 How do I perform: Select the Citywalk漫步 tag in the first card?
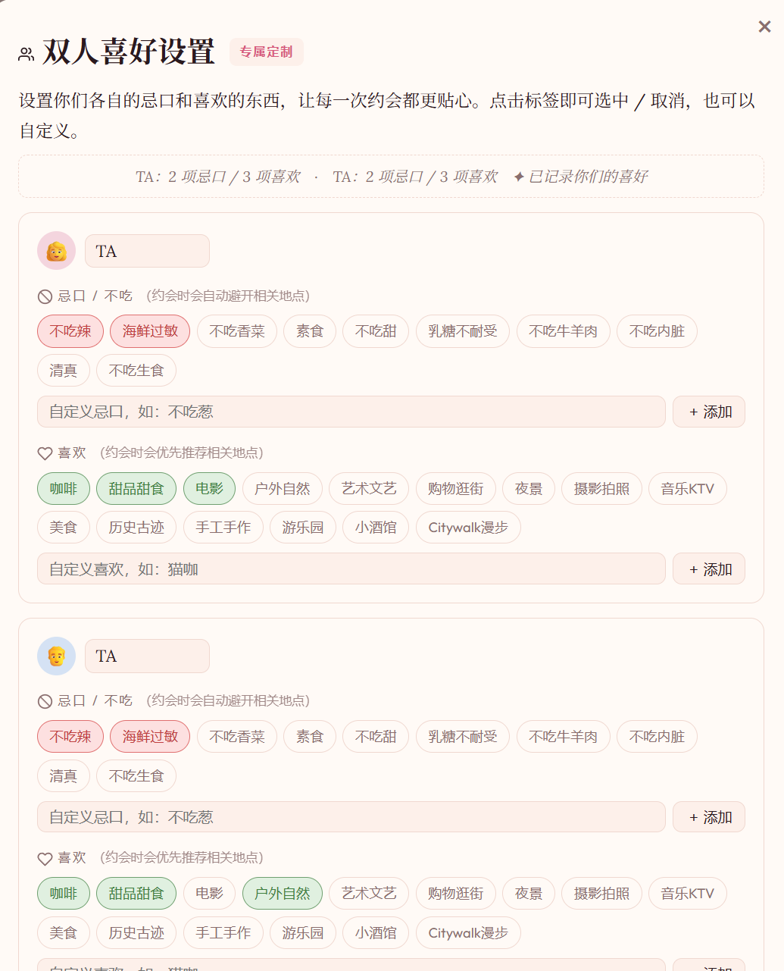[468, 528]
